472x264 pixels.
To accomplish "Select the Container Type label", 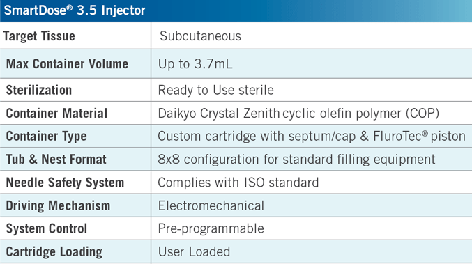I will (46, 137).
